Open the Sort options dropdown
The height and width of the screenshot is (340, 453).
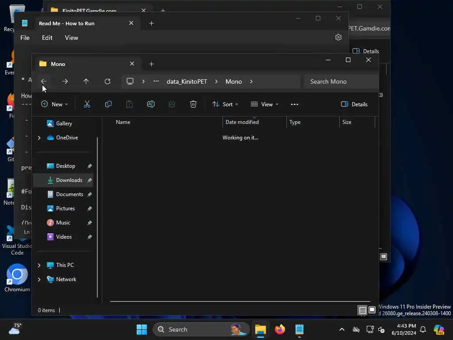[225, 104]
